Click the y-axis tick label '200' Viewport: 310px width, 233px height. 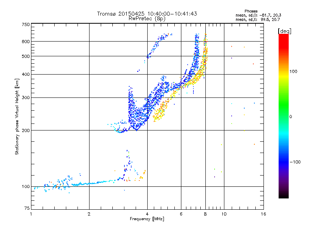pyautogui.click(x=26, y=130)
